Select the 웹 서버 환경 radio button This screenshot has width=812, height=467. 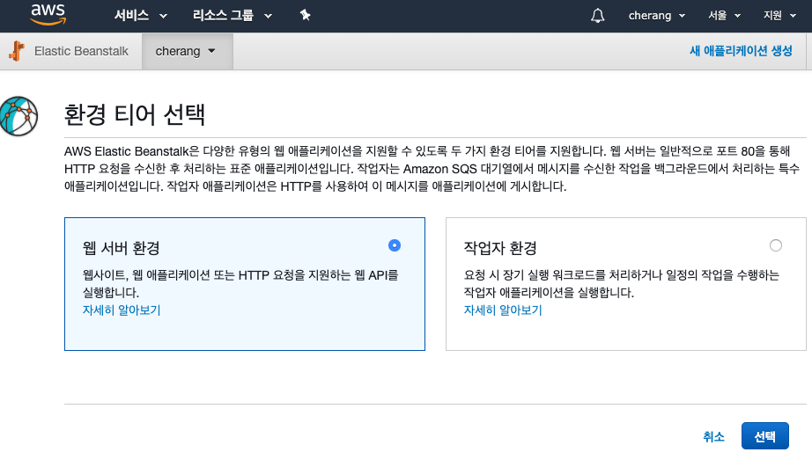tap(395, 245)
